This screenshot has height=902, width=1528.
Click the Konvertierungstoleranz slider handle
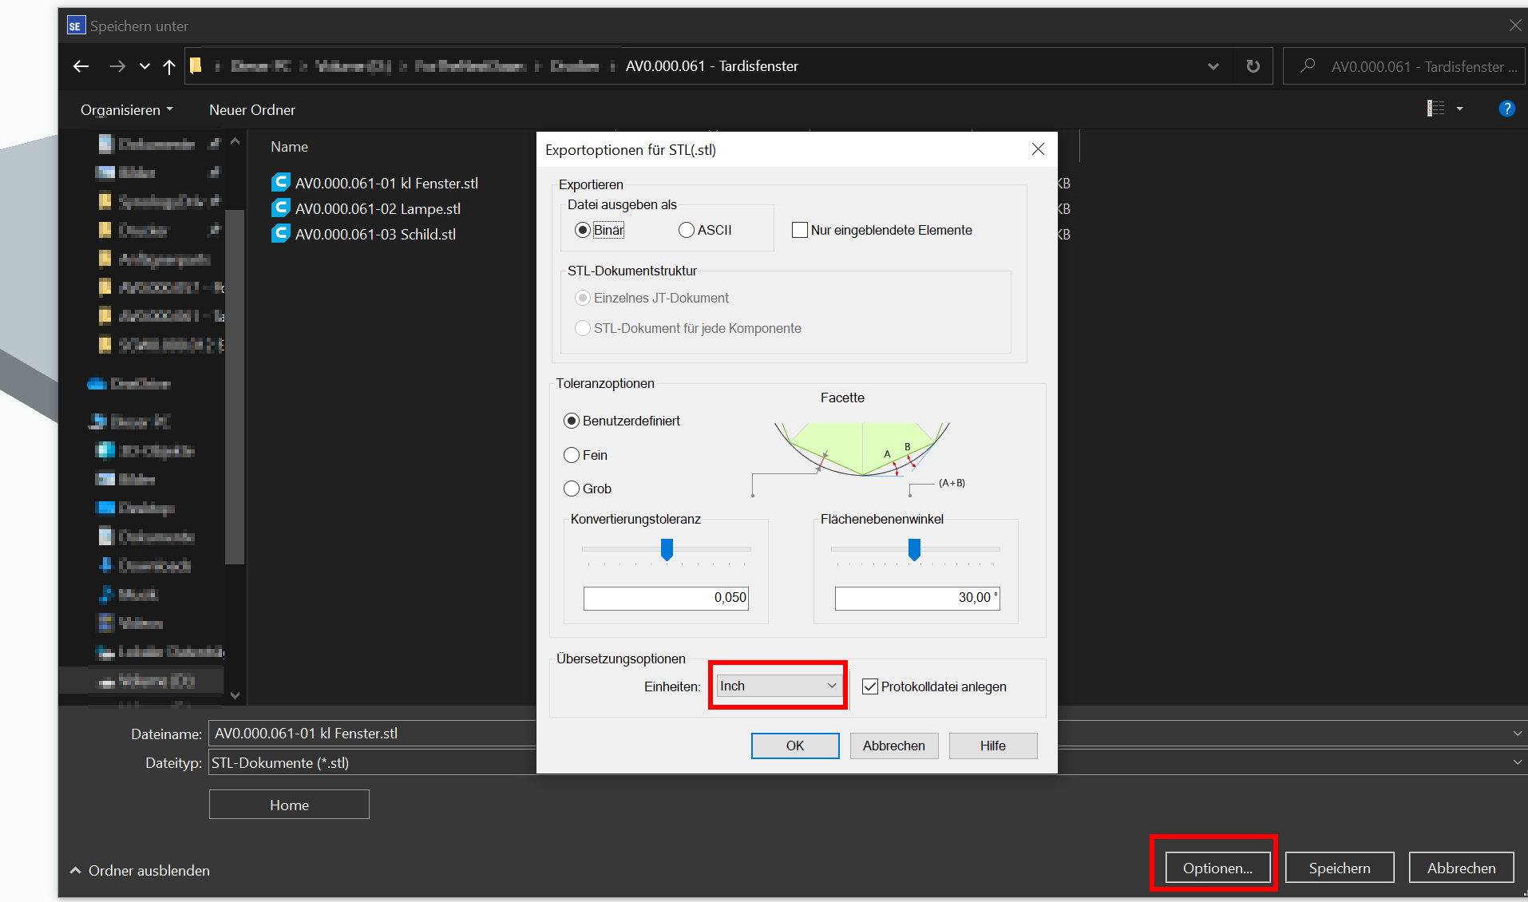point(667,549)
